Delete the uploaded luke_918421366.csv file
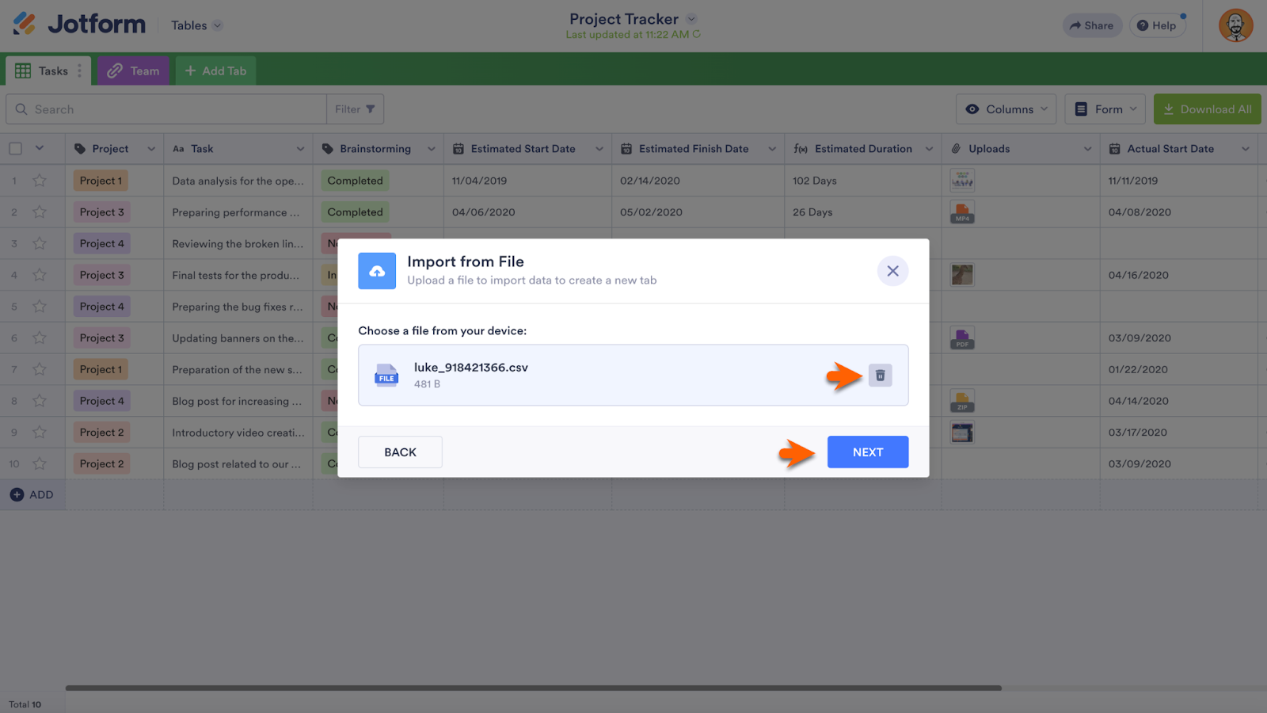This screenshot has height=713, width=1267. [x=880, y=376]
